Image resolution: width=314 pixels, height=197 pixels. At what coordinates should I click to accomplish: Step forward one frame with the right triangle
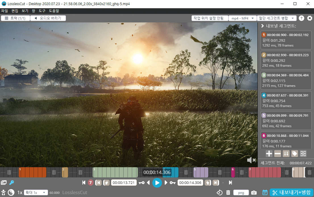[166, 183]
